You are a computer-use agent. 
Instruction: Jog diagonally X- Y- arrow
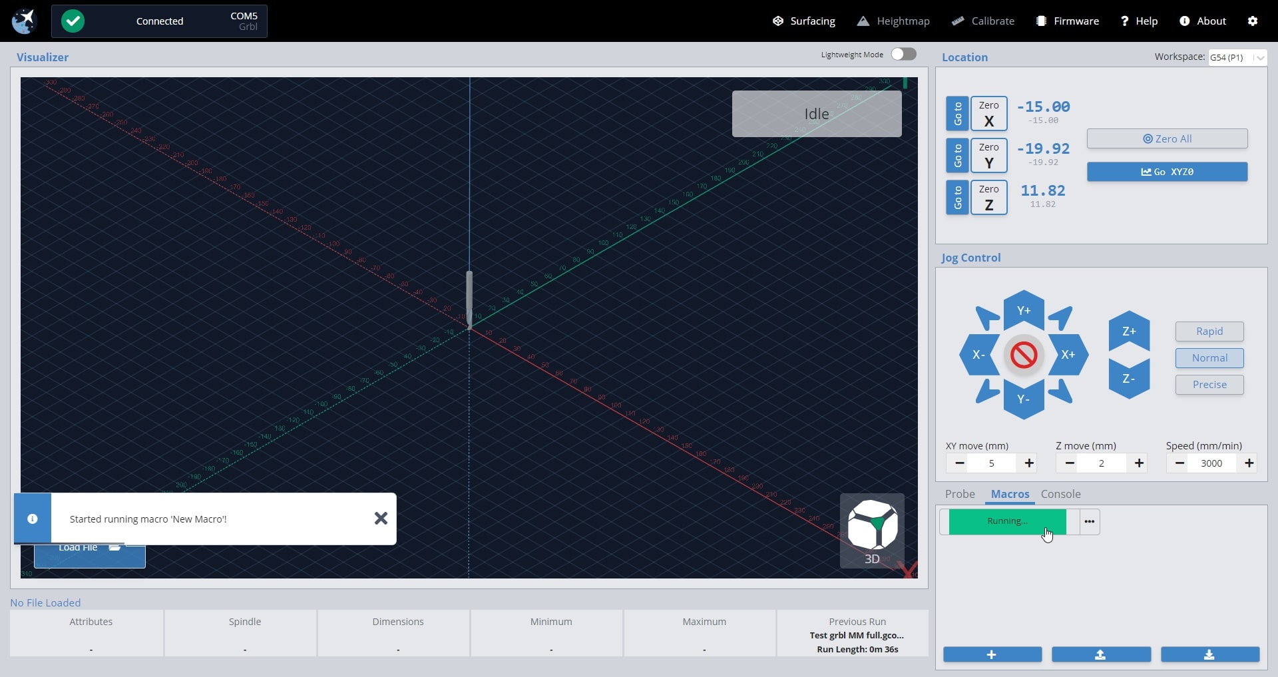(986, 391)
